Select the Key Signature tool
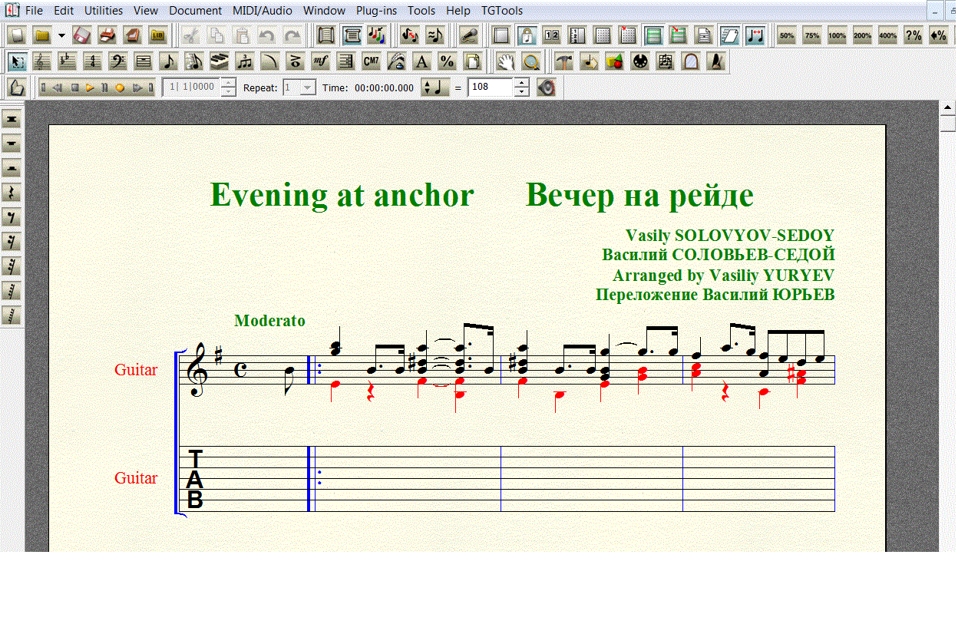Screen dimensions: 978x624 (68, 61)
